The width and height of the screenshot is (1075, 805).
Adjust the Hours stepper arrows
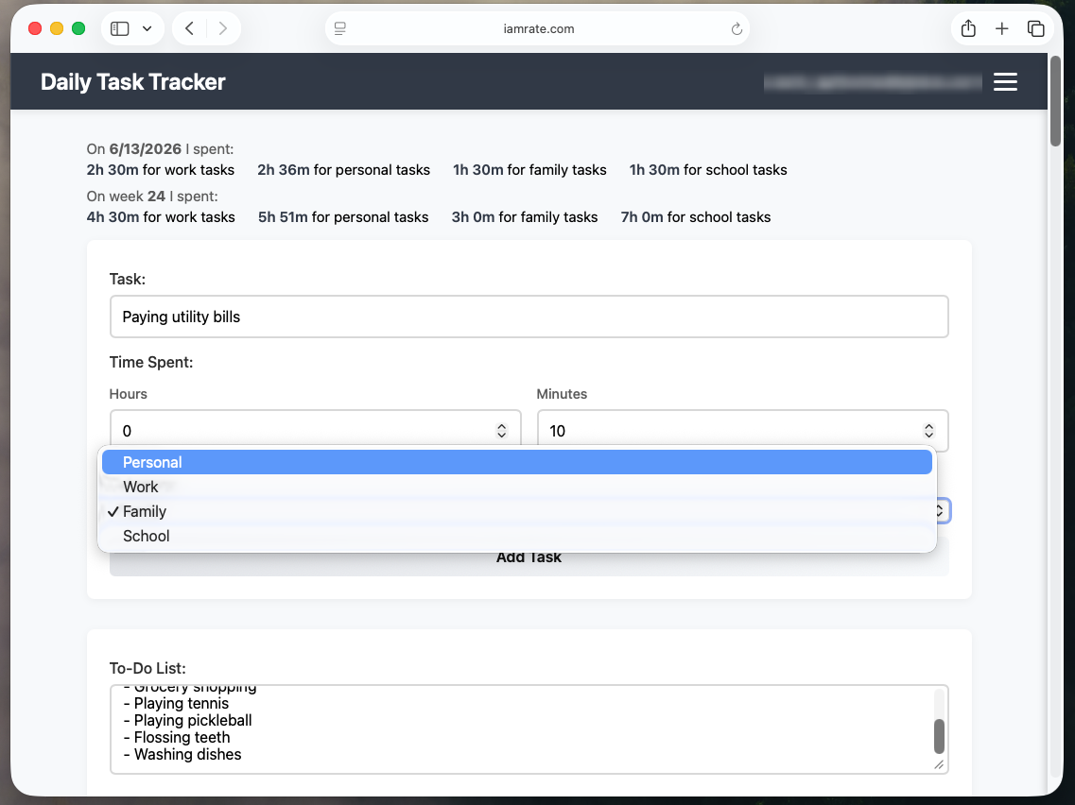coord(501,430)
